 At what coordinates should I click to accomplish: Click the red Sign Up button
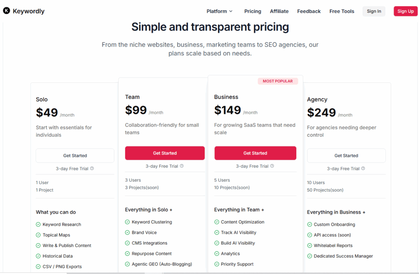pyautogui.click(x=405, y=11)
